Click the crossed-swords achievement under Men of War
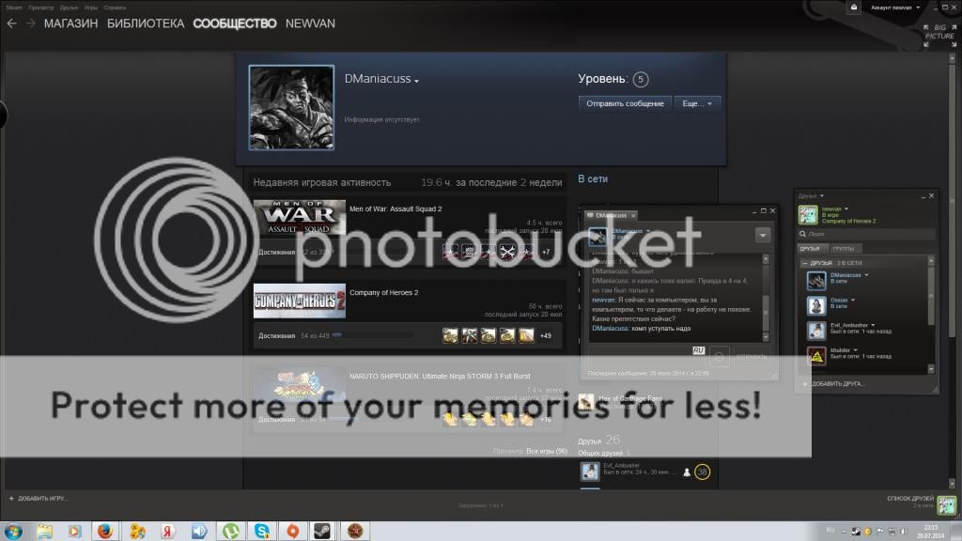This screenshot has height=541, width=962. 507,252
